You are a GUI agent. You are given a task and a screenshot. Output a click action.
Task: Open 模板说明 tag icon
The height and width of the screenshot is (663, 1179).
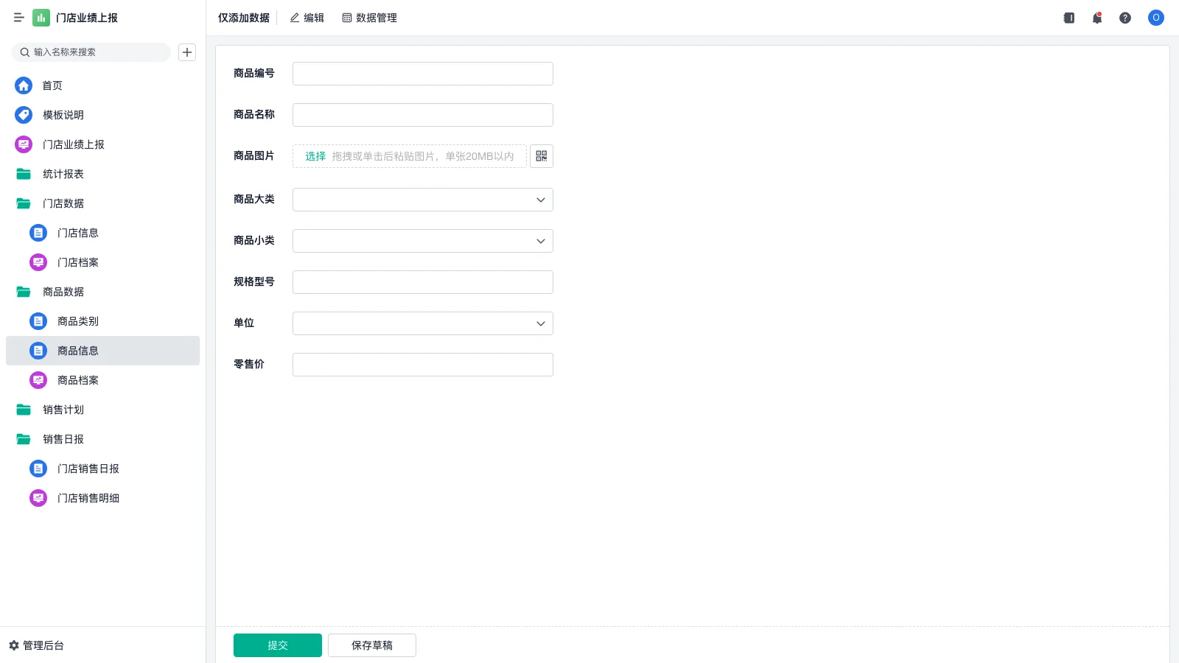click(x=24, y=115)
